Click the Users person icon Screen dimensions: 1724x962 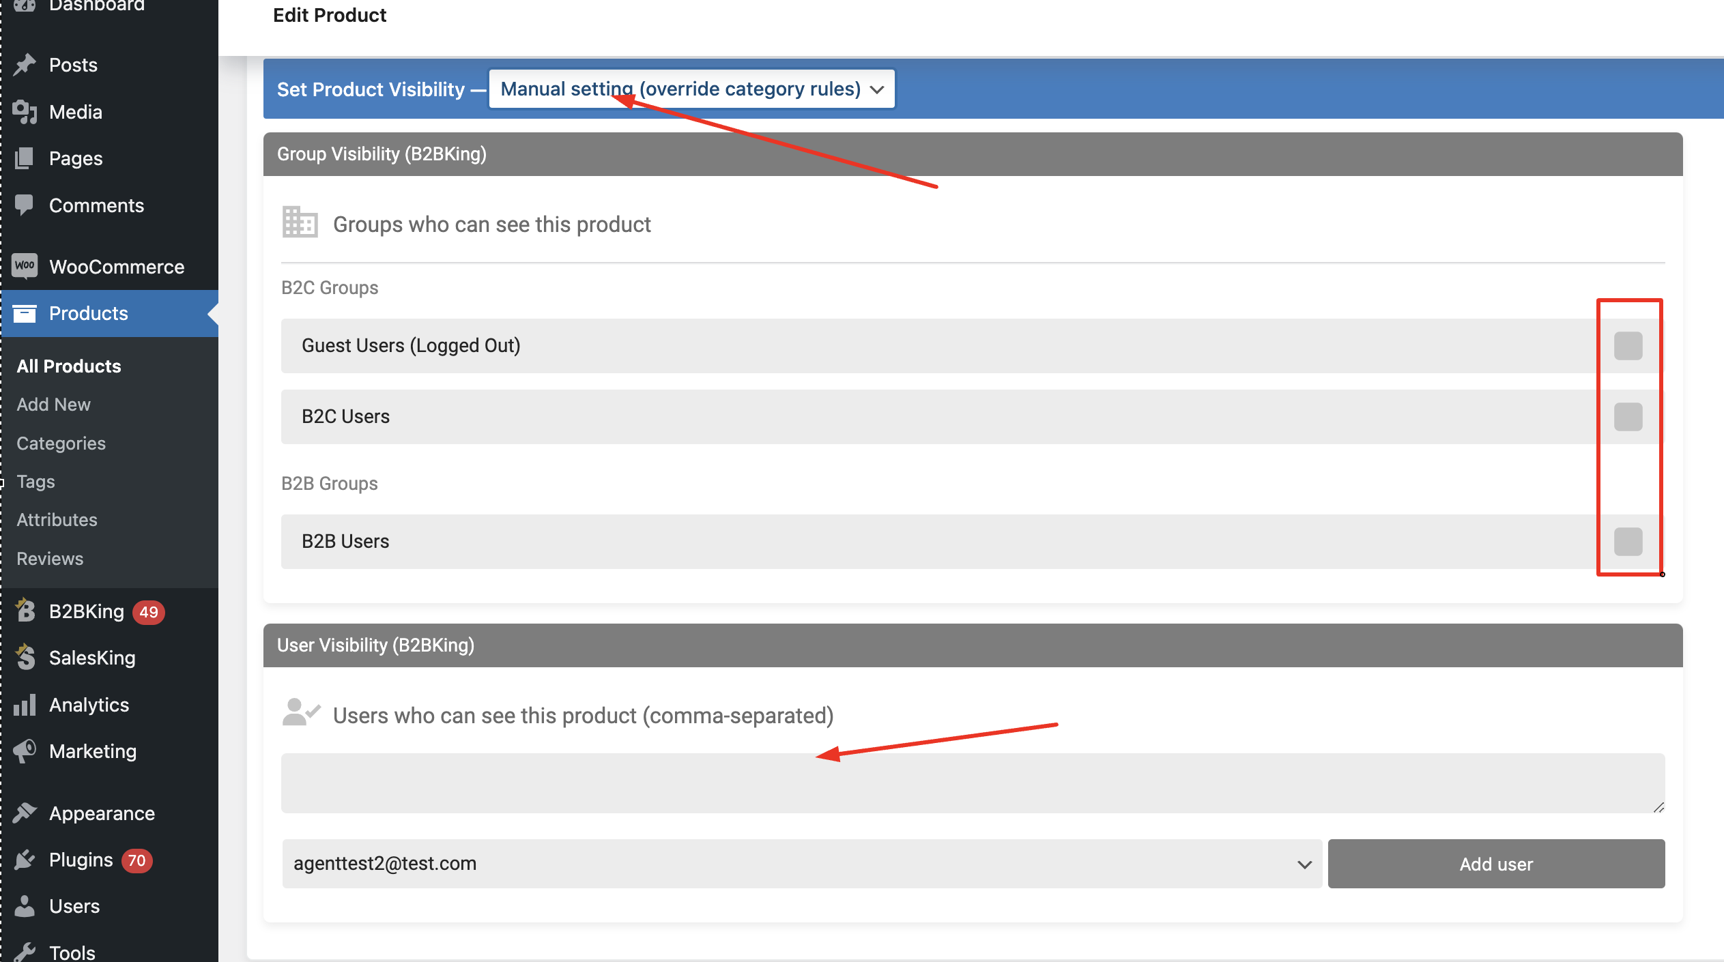tap(25, 906)
